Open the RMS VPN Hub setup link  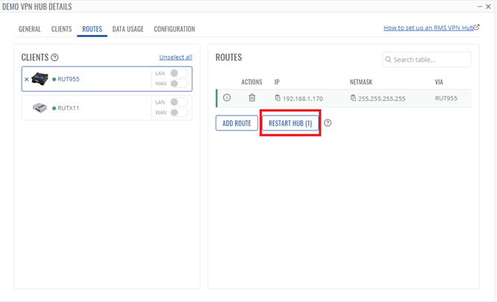point(431,28)
